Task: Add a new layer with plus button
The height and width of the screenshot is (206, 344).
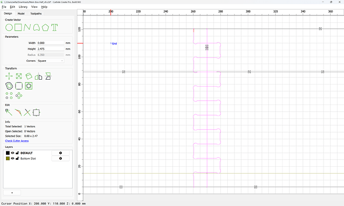Action: coord(12,193)
